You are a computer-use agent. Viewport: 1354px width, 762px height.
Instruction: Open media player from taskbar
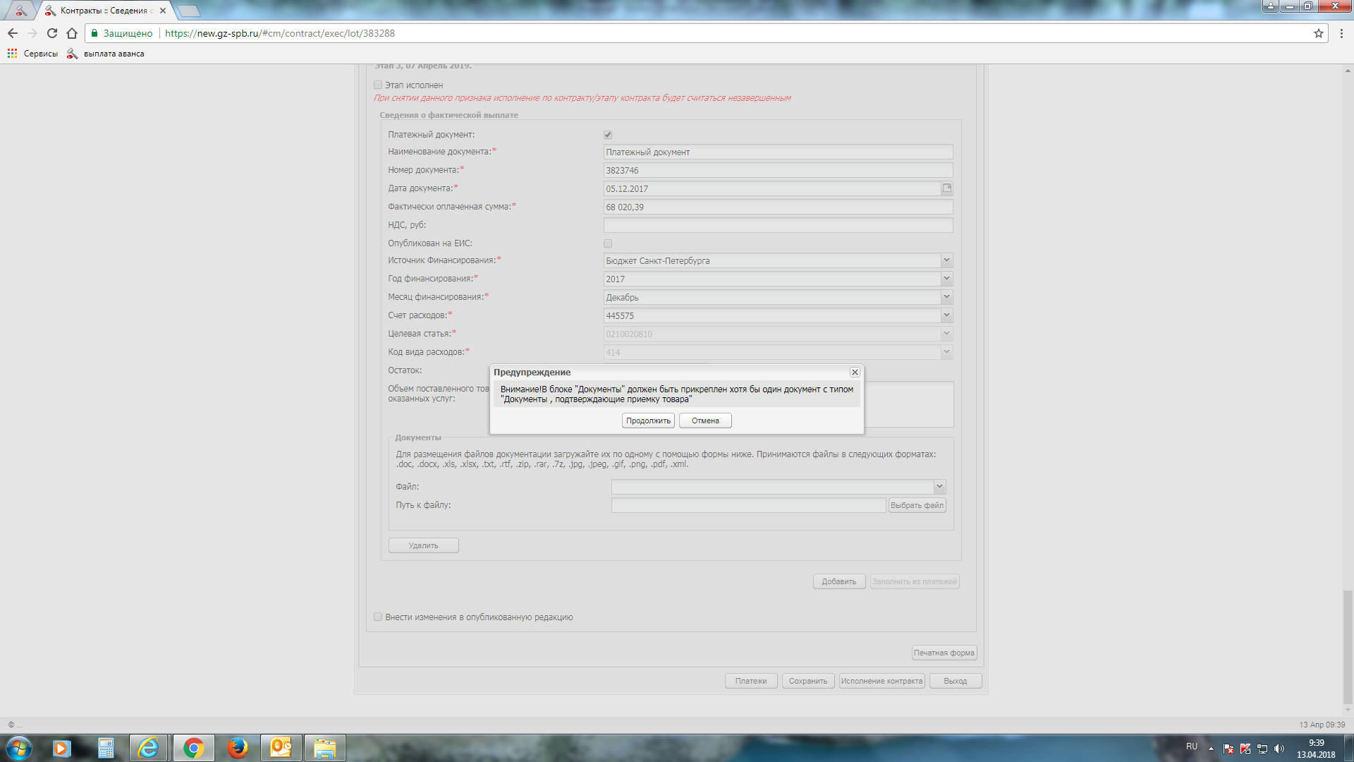61,748
